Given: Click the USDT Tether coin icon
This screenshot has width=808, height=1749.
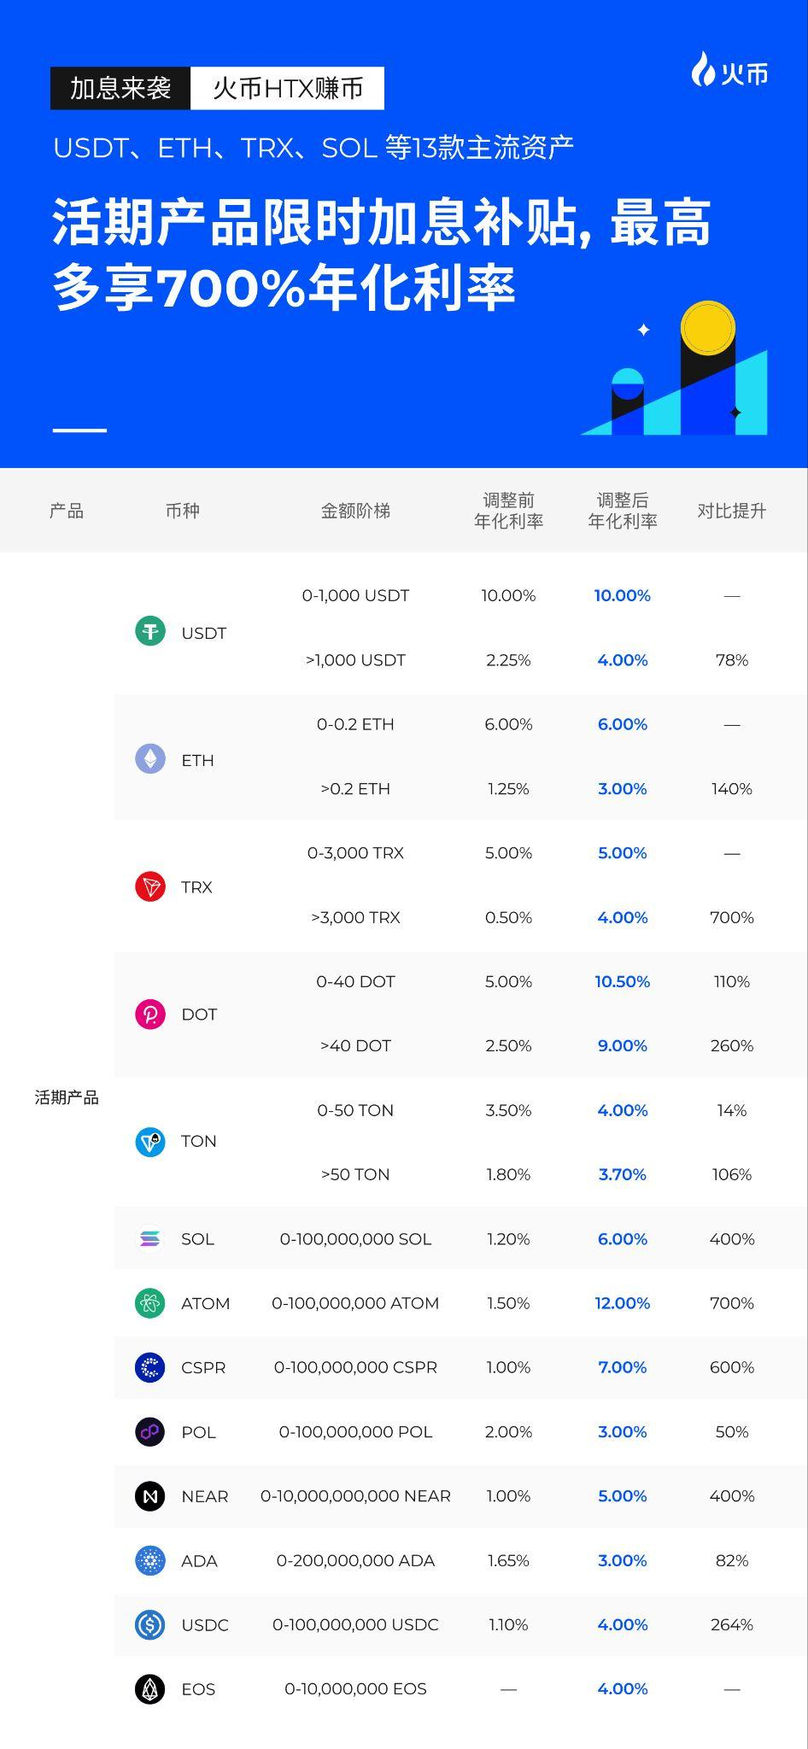Looking at the screenshot, I should (150, 631).
